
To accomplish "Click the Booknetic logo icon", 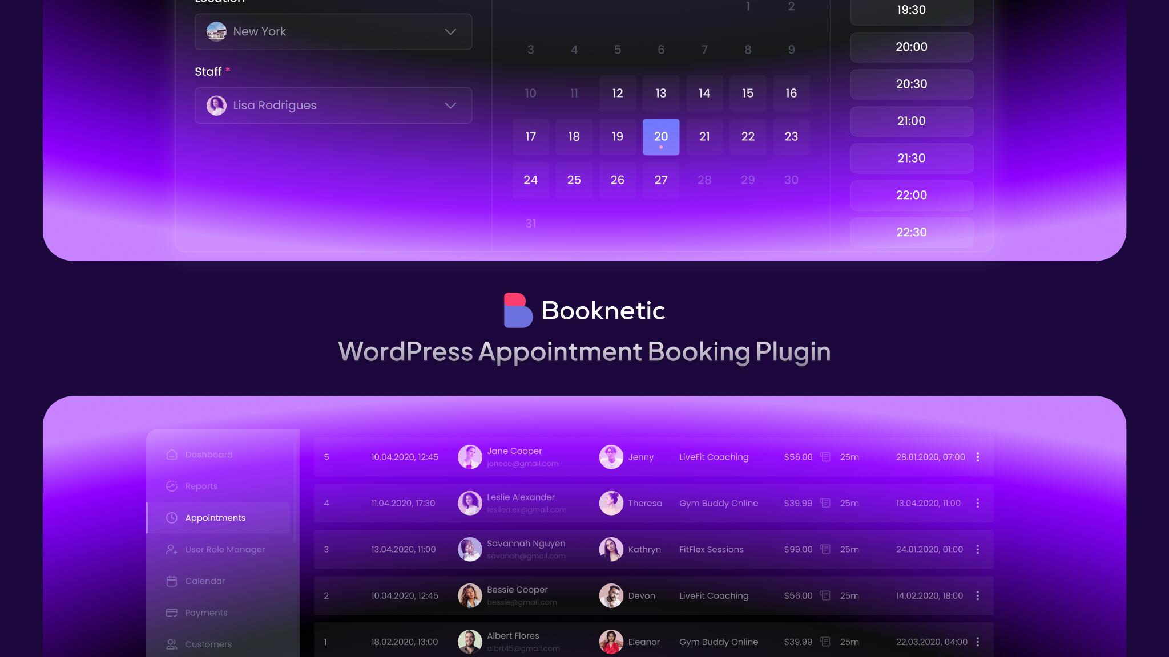I will [518, 310].
